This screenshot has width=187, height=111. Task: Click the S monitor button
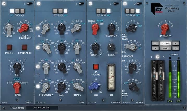[176, 48]
